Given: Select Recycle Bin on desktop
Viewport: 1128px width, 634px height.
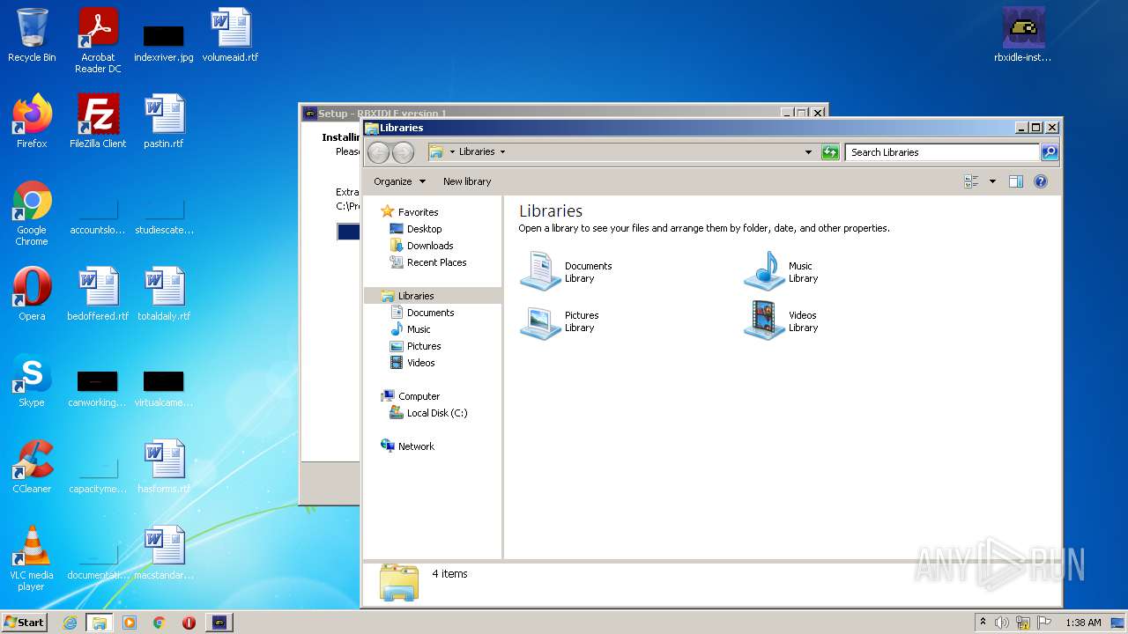Looking at the screenshot, I should coord(32,35).
